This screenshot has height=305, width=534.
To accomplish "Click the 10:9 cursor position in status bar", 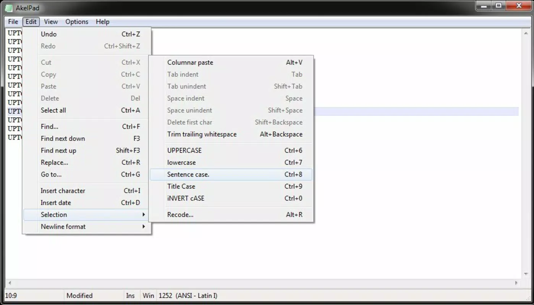I will pyautogui.click(x=11, y=295).
